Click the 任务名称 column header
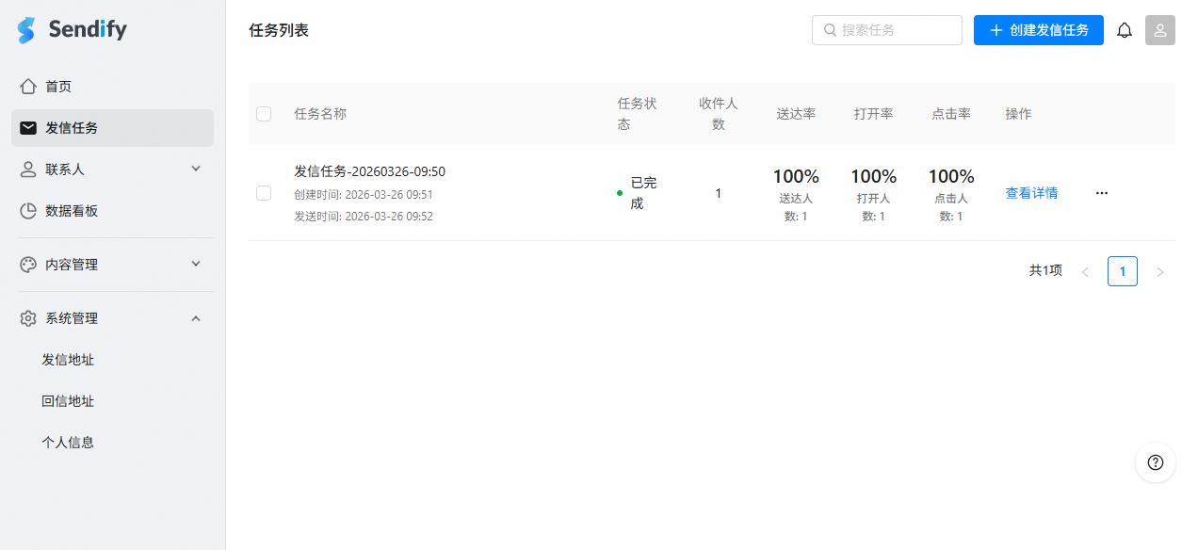 (320, 114)
